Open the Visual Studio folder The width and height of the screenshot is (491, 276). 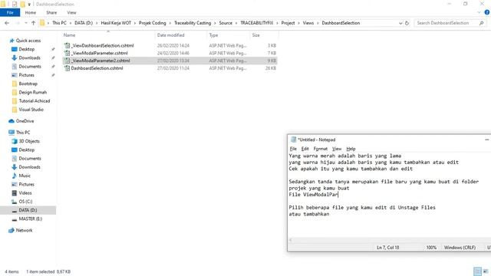tap(31, 110)
